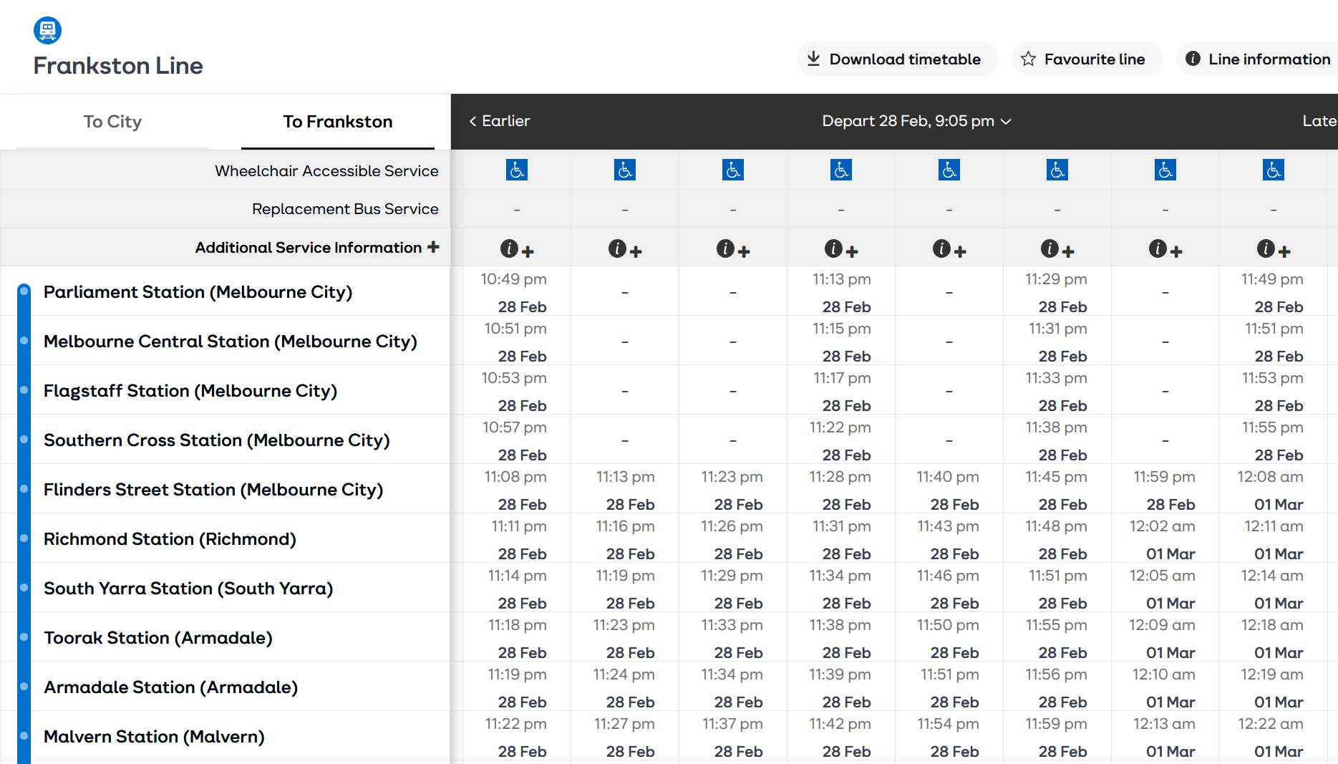1338x764 pixels.
Task: Click the Favourite line star icon
Action: tap(1028, 59)
